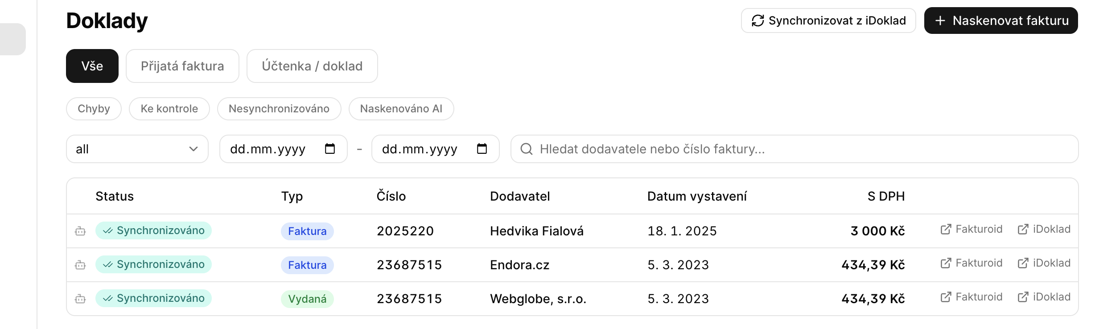Image resolution: width=1095 pixels, height=329 pixels.
Task: Click supplier Hedvika Fialová
Action: [537, 231]
